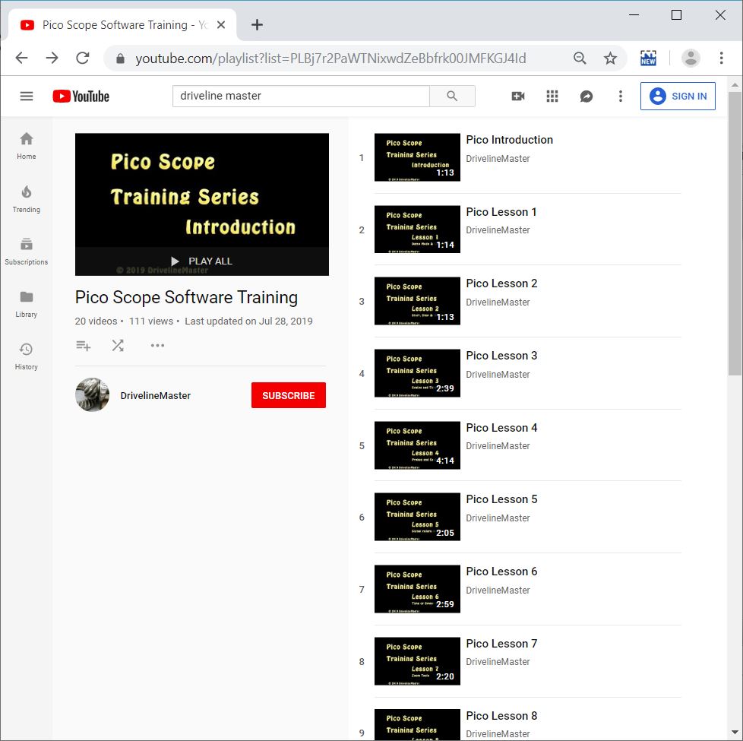This screenshot has height=741, width=743.
Task: Open the playlist more options ellipsis
Action: coord(157,346)
